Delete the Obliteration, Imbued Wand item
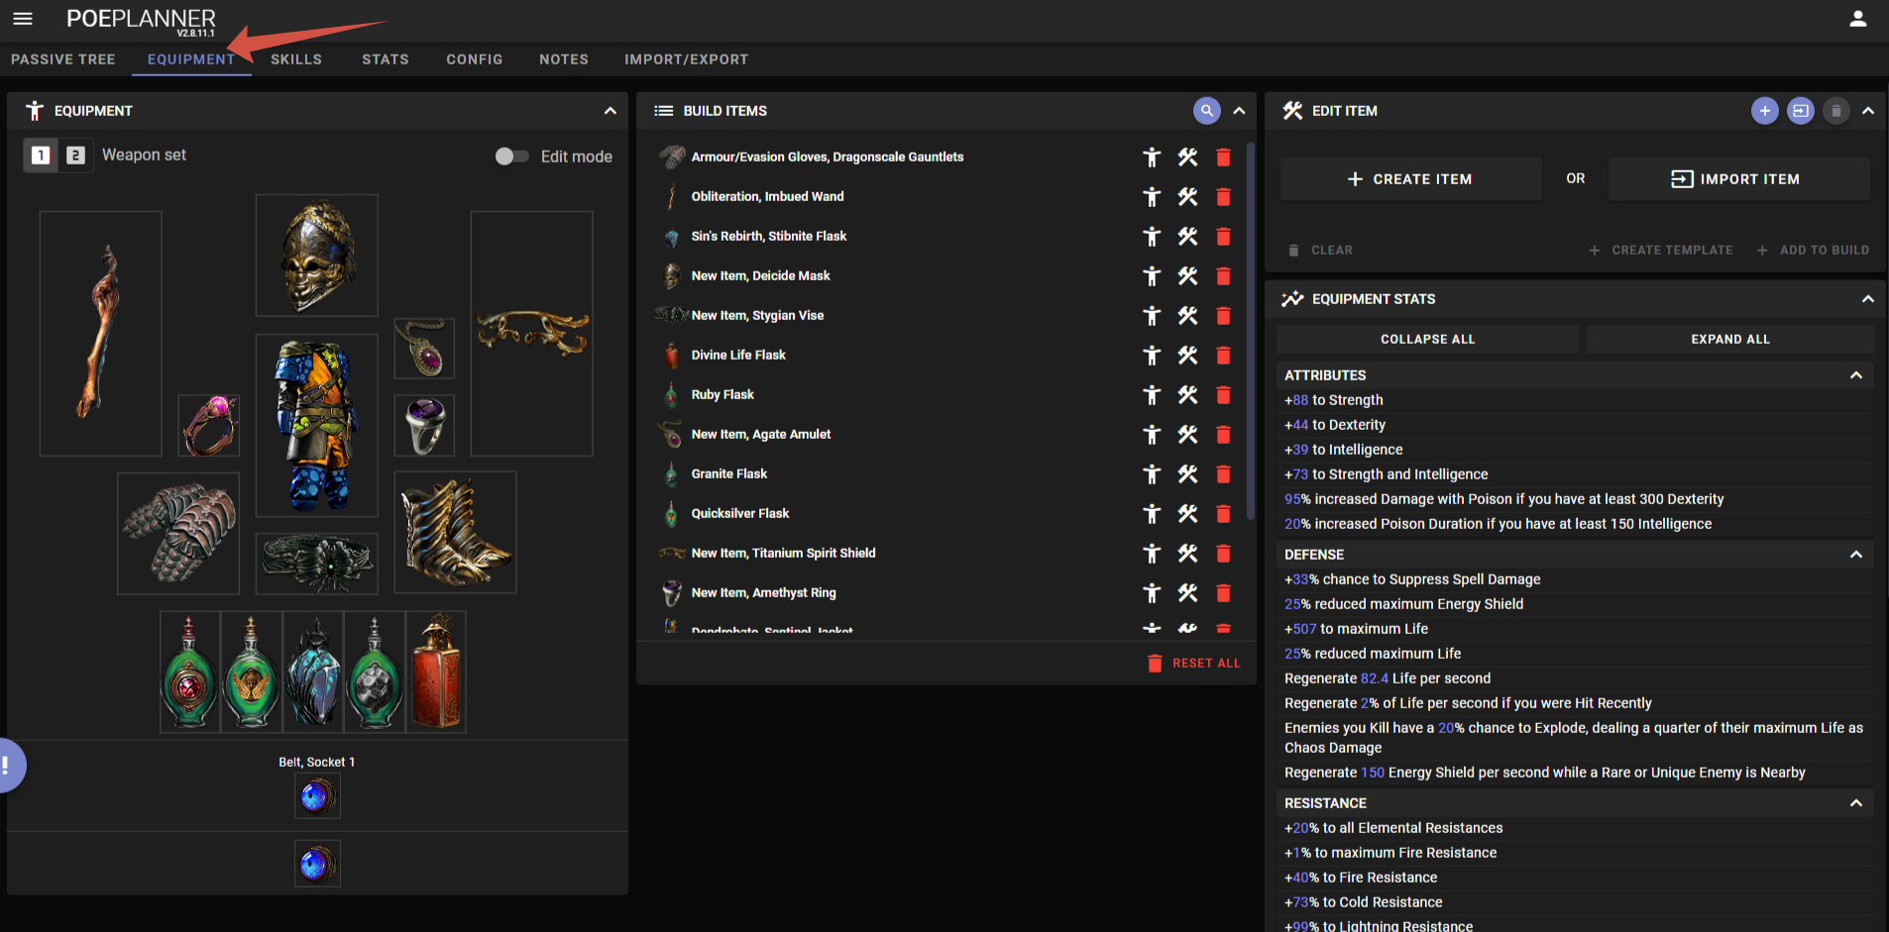 (x=1223, y=197)
